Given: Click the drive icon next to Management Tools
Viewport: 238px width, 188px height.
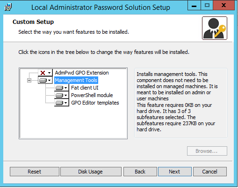Looking at the screenshot, I should [43, 81].
